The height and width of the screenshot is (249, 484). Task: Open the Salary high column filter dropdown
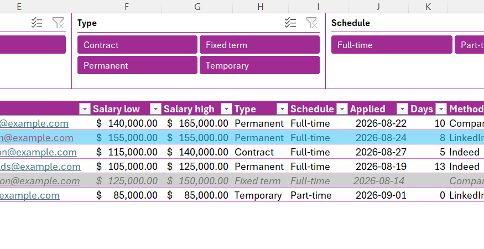(x=226, y=109)
